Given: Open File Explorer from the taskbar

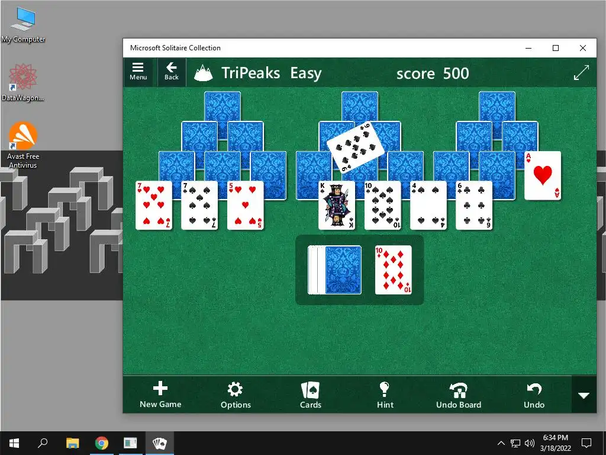Looking at the screenshot, I should 72,443.
